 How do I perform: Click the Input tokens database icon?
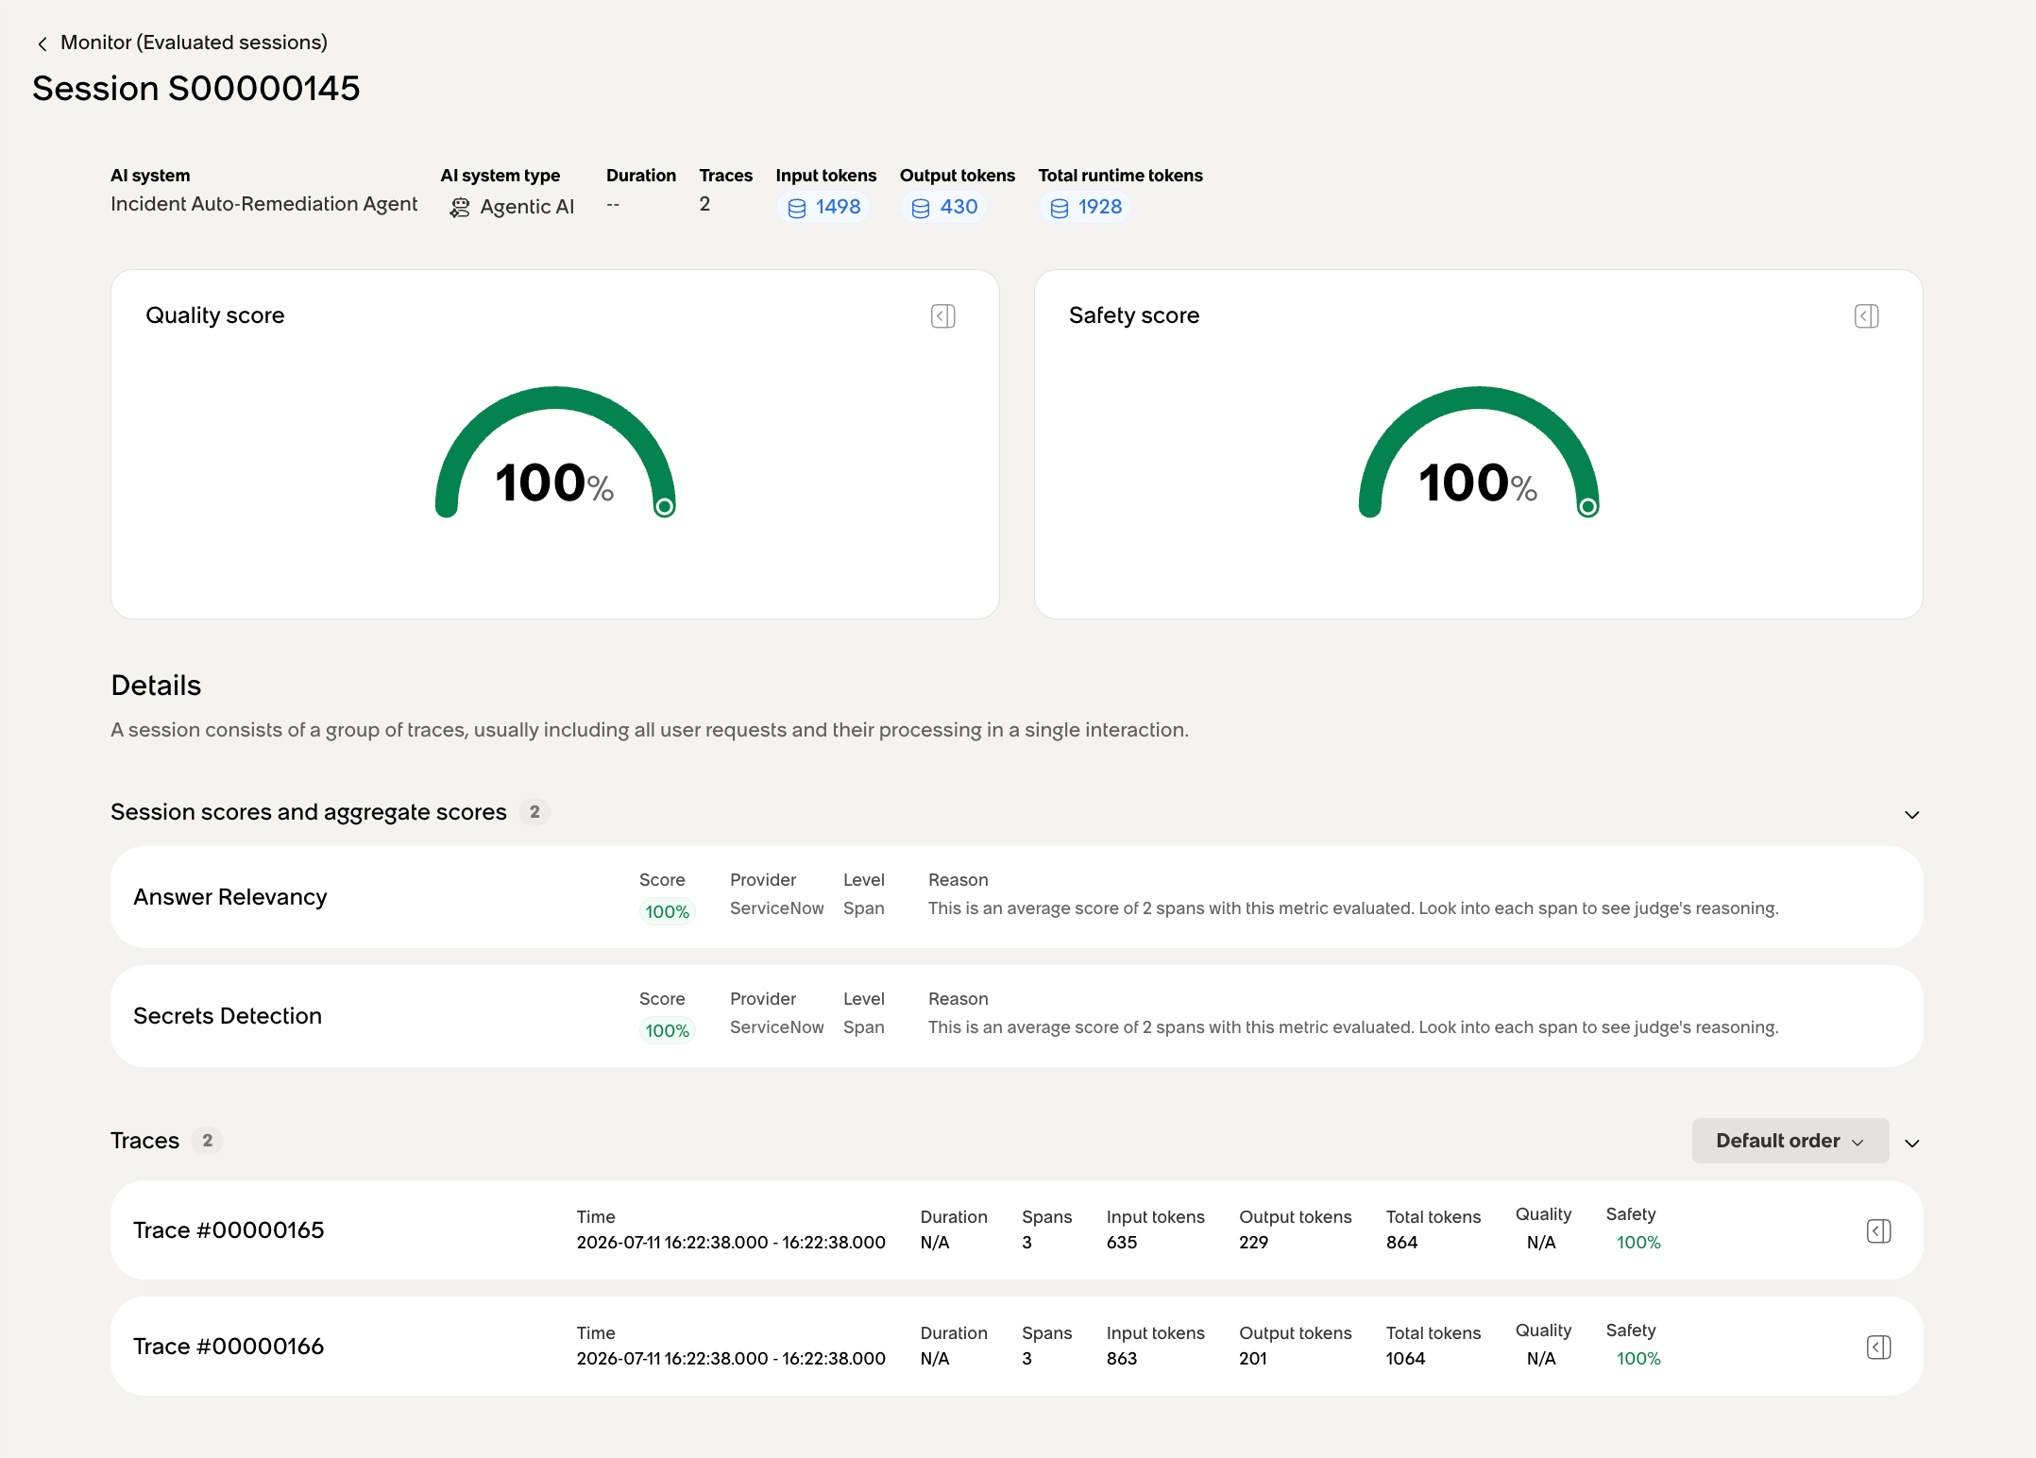click(x=797, y=208)
